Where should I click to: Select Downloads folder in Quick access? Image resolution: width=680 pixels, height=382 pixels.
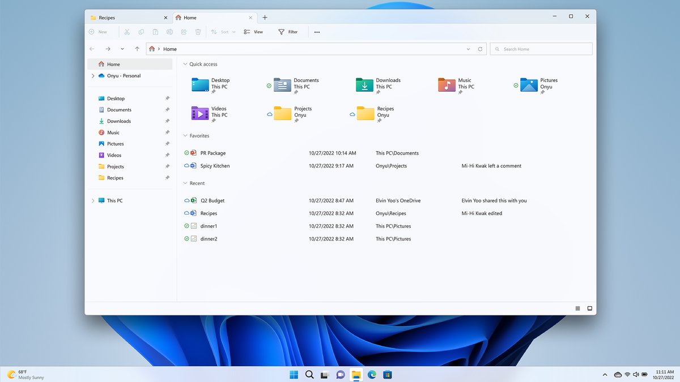[378, 85]
